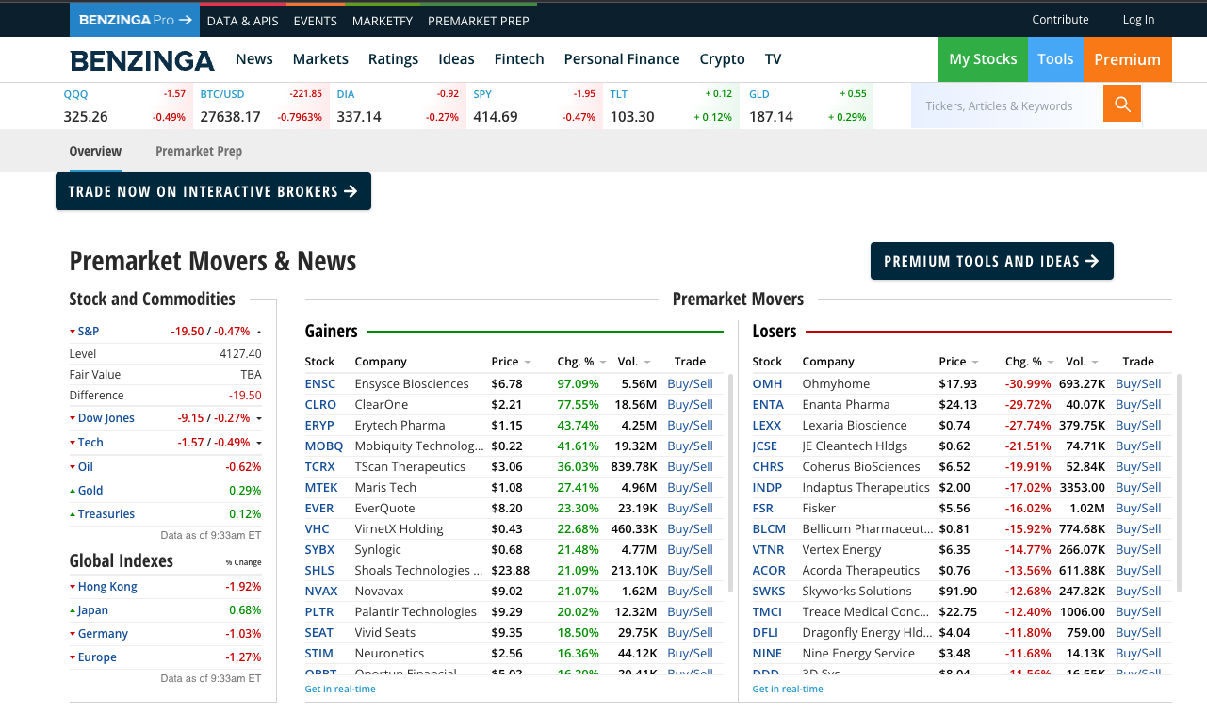Open the News menu
Screen dimensions: 1207x714
254,59
